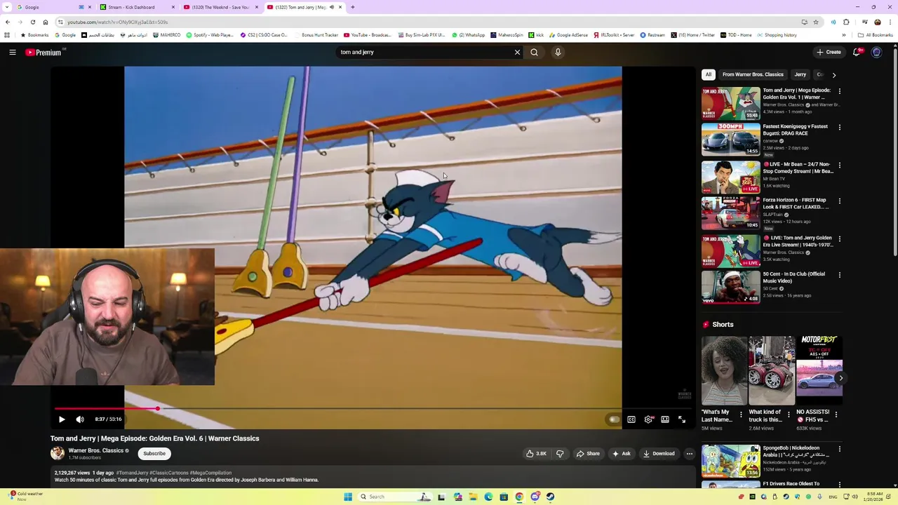Open Chrome from the taskbar

tap(519, 497)
